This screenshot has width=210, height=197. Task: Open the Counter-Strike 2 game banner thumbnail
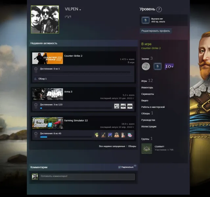[48, 58]
